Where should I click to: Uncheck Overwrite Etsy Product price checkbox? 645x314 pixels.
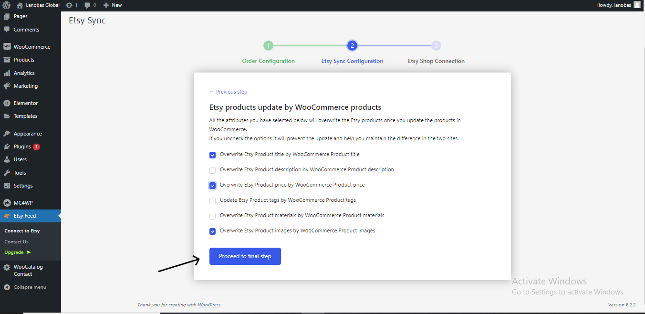[x=213, y=186]
